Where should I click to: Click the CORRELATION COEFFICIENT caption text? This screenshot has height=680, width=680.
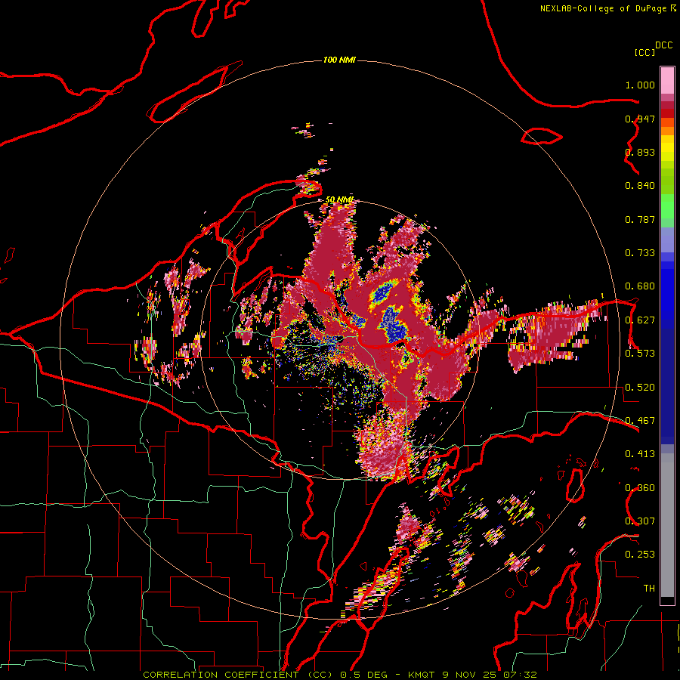coord(221,675)
